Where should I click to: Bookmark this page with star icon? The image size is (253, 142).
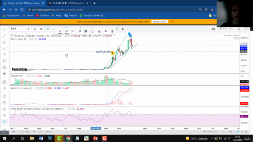212,9
